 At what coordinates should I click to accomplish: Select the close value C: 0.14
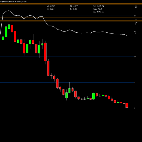51,9
